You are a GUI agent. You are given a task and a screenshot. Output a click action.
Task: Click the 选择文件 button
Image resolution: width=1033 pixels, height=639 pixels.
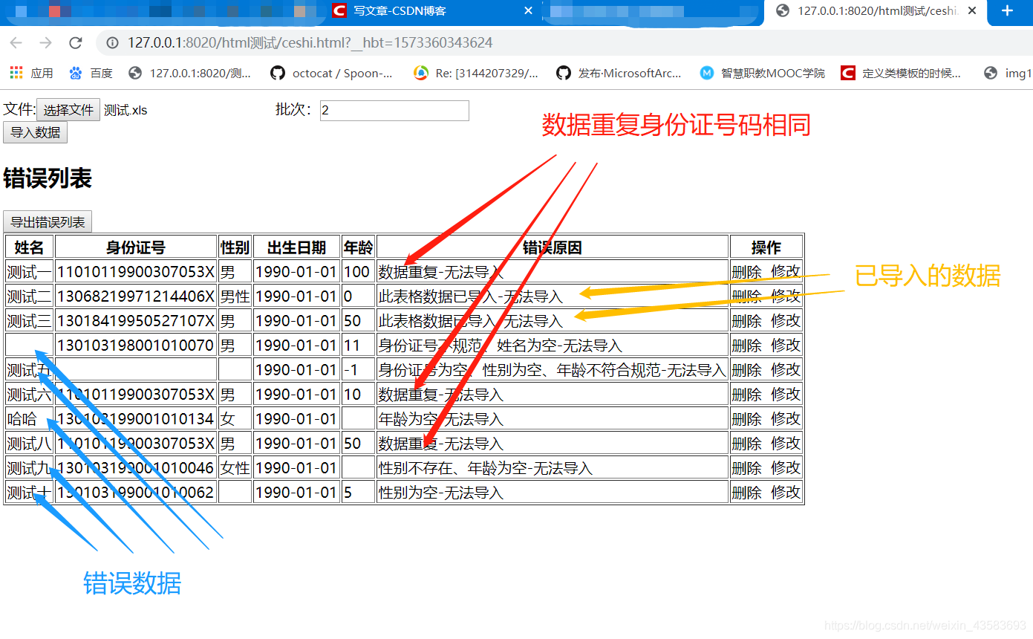point(68,110)
